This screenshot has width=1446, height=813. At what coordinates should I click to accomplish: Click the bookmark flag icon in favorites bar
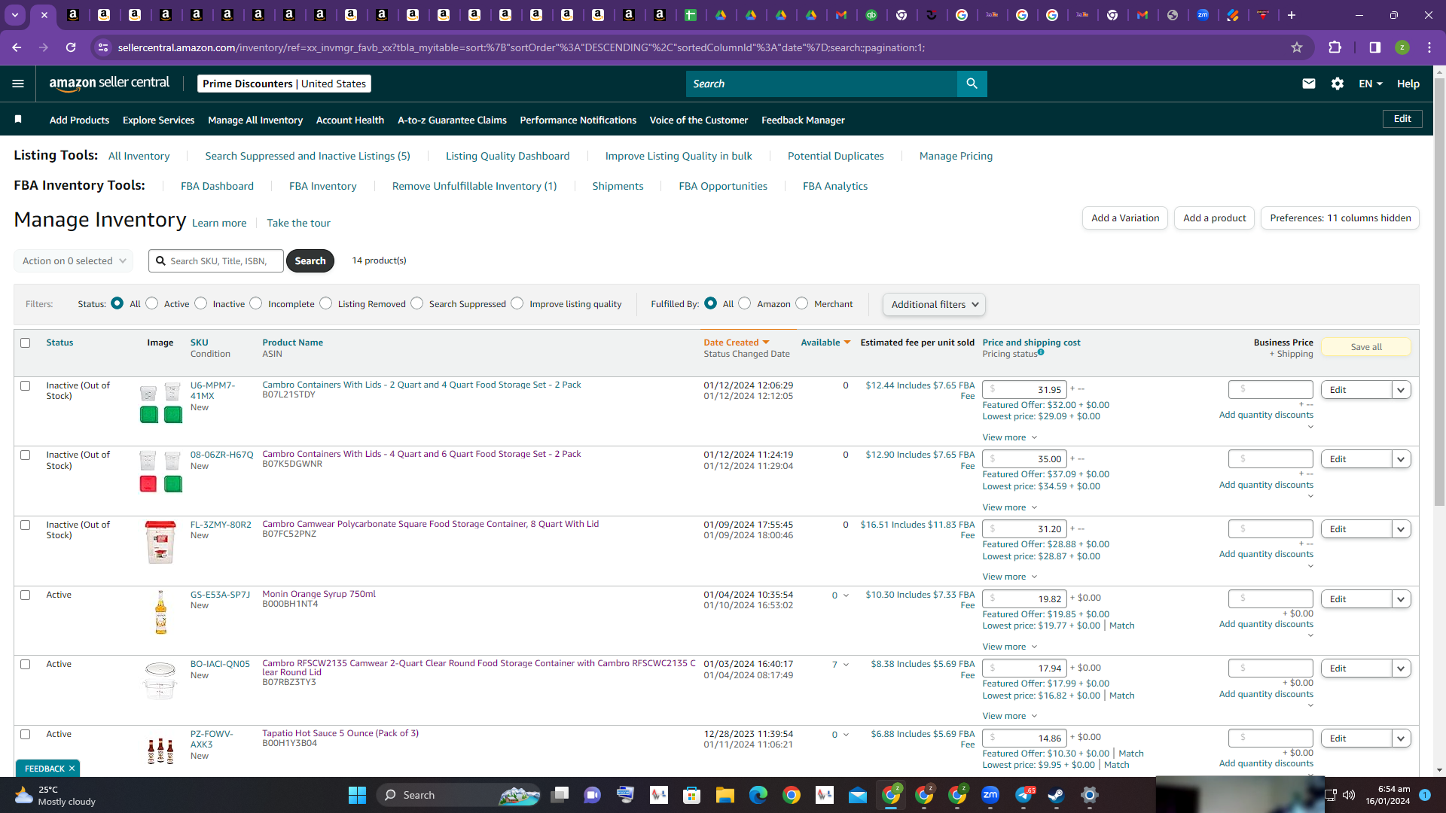pyautogui.click(x=18, y=119)
